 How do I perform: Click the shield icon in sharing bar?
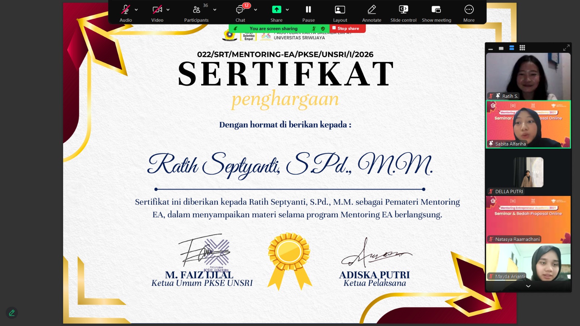[323, 29]
